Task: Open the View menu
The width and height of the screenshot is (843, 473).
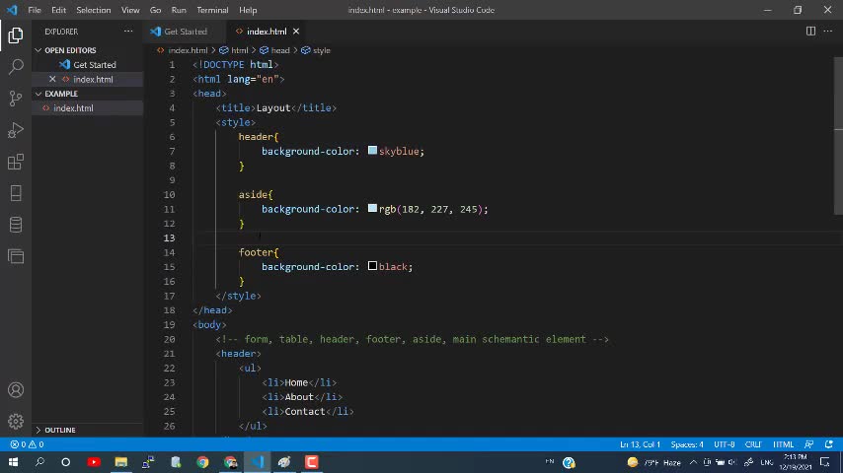Action: click(130, 10)
